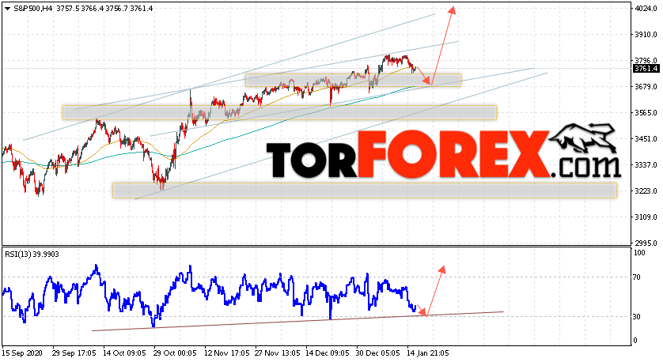Viewport: 663px width, 362px height.
Task: Click the RSI 70 level label
Action: 638,277
